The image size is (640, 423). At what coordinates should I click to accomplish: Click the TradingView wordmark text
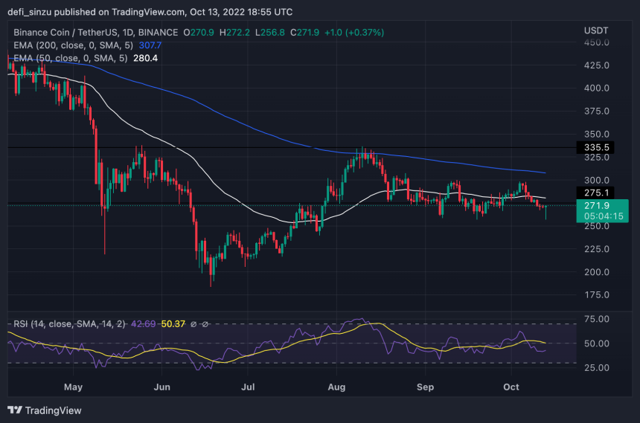pos(54,410)
